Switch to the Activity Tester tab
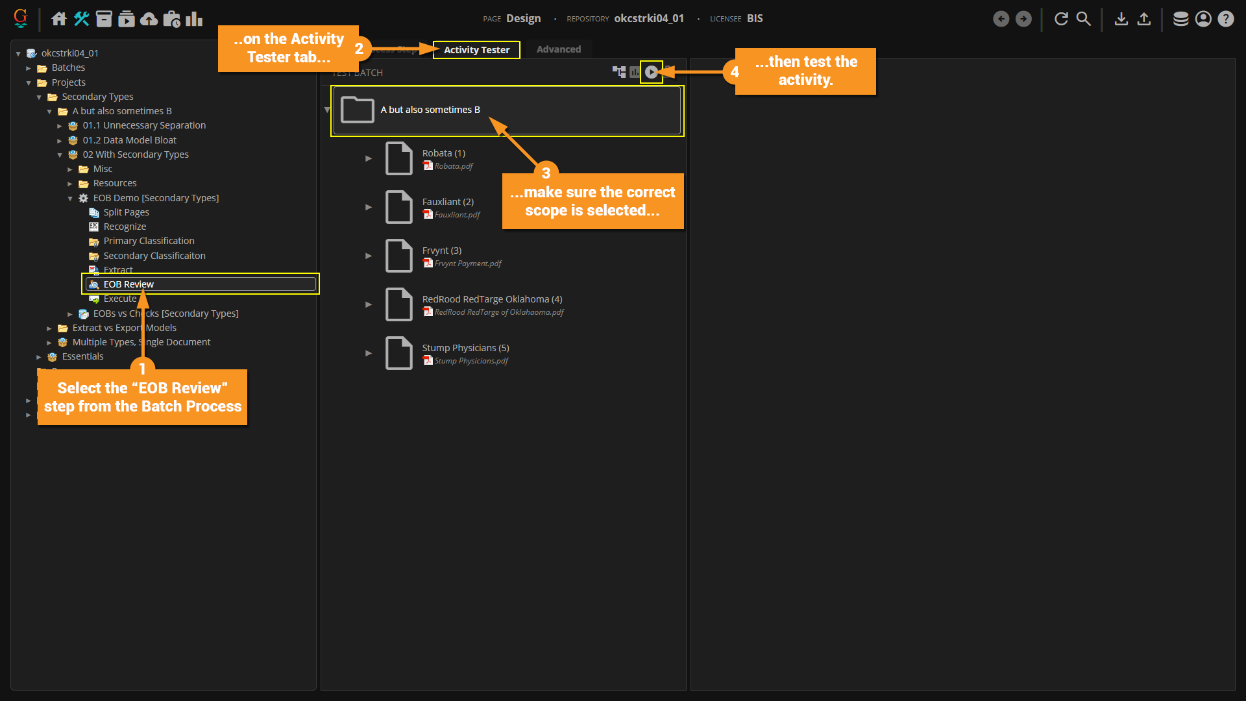Screen dimensions: 1246x701 tap(476, 50)
